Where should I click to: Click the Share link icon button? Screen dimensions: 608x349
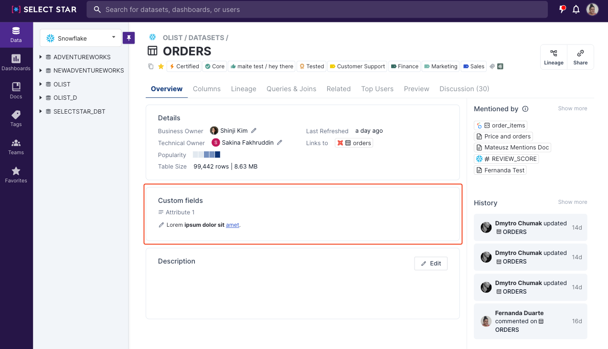(580, 57)
